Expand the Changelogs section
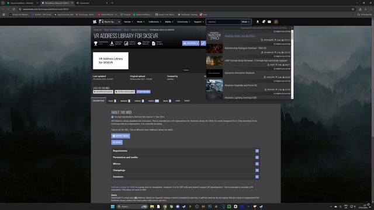The width and height of the screenshot is (374, 210). pyautogui.click(x=185, y=170)
